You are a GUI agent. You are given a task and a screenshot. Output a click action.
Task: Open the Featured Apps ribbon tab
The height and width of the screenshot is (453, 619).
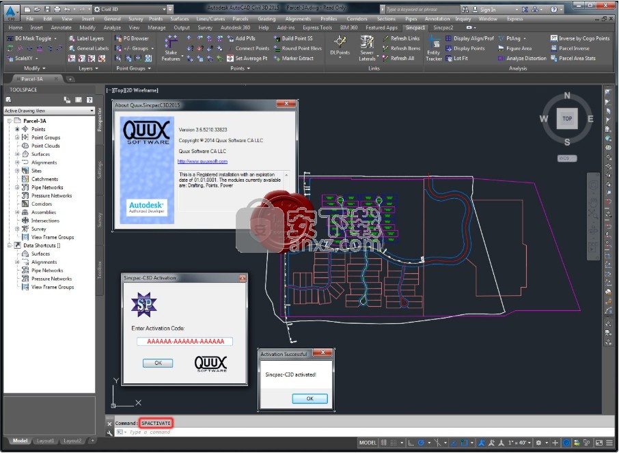tap(381, 27)
